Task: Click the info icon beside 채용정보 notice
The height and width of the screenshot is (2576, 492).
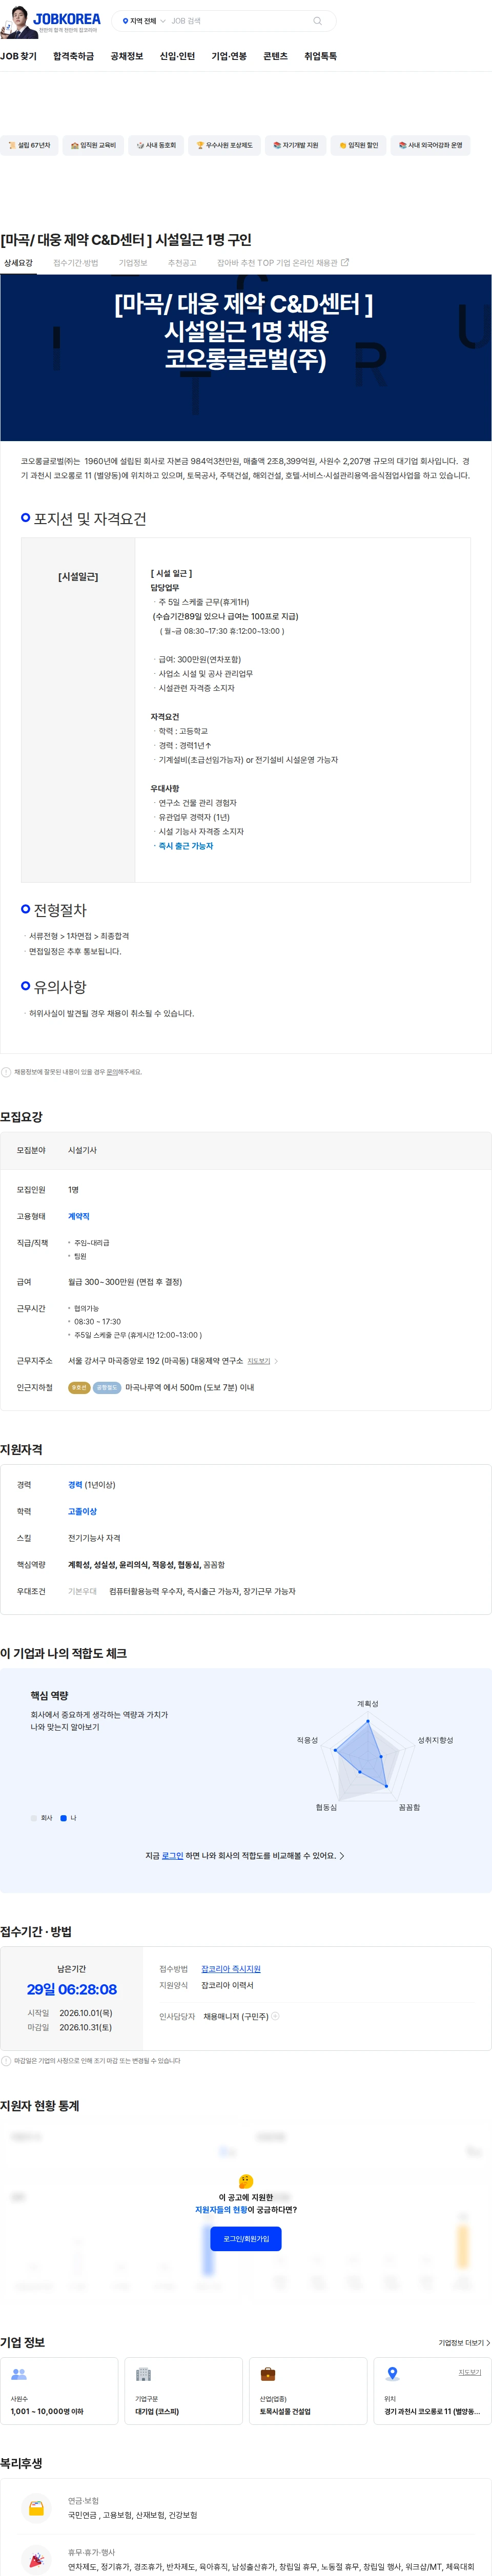Action: pos(6,1072)
